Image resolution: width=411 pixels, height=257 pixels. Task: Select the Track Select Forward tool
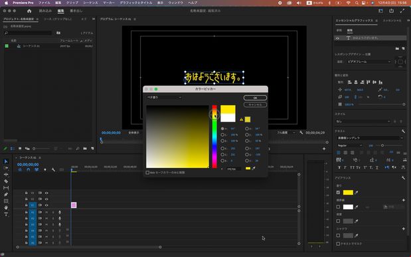pos(6,168)
